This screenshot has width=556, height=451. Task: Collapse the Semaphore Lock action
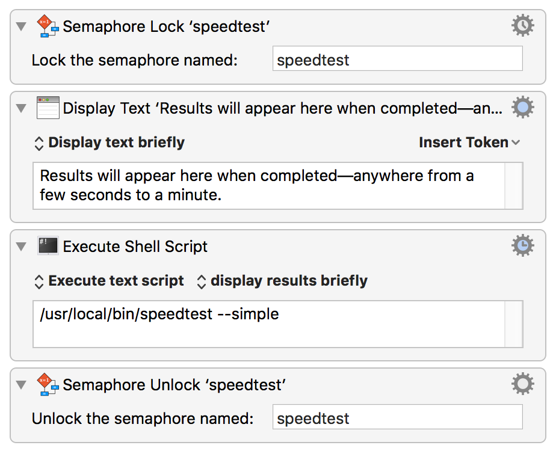[x=21, y=26]
